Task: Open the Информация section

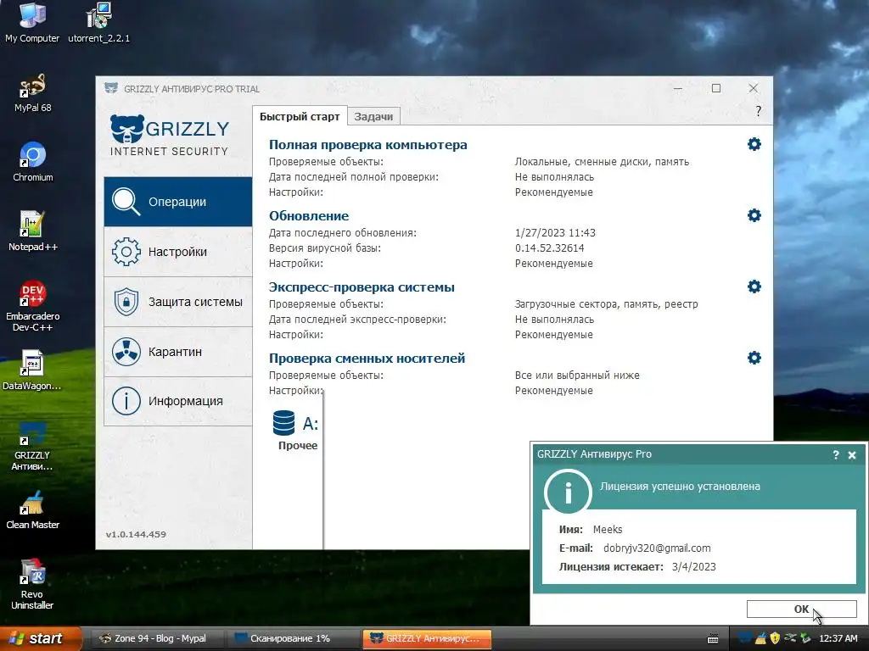Action: pyautogui.click(x=178, y=401)
